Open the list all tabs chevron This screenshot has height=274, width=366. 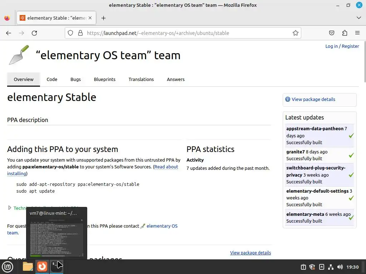pos(359,18)
